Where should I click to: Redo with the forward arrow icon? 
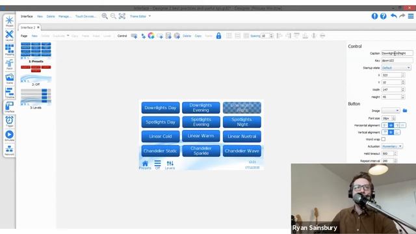[x=402, y=16]
